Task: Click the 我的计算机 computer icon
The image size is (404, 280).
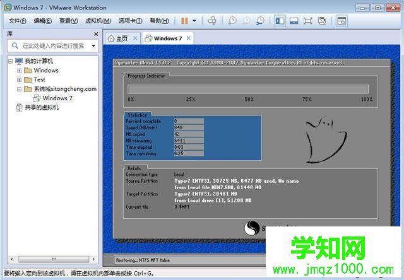Action: tap(19, 61)
